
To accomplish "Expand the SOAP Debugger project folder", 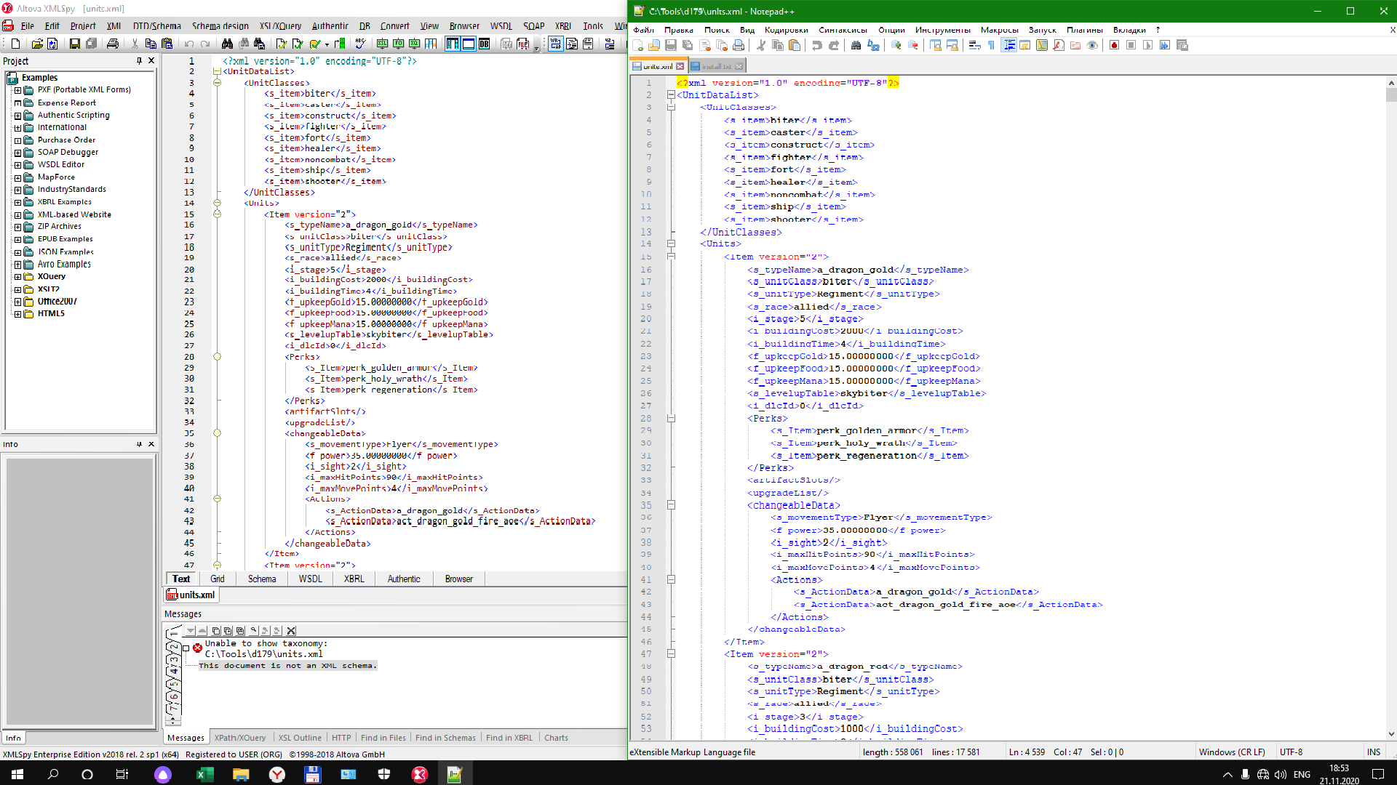I will click(x=17, y=153).
